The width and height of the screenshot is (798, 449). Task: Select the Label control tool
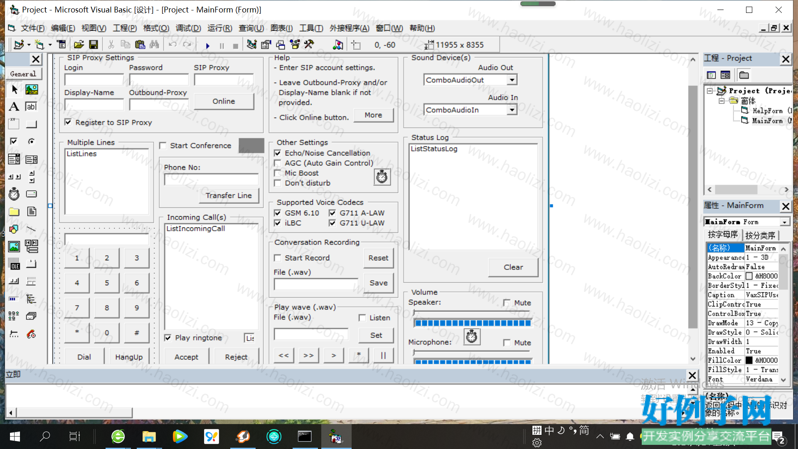(14, 107)
